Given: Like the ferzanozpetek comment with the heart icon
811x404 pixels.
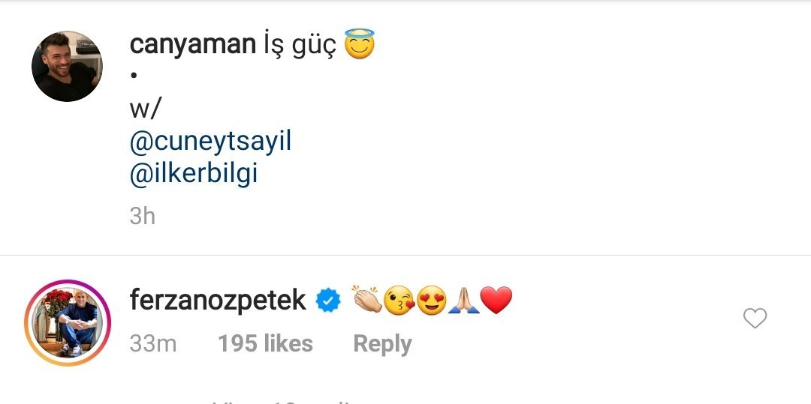Looking at the screenshot, I should [x=755, y=319].
